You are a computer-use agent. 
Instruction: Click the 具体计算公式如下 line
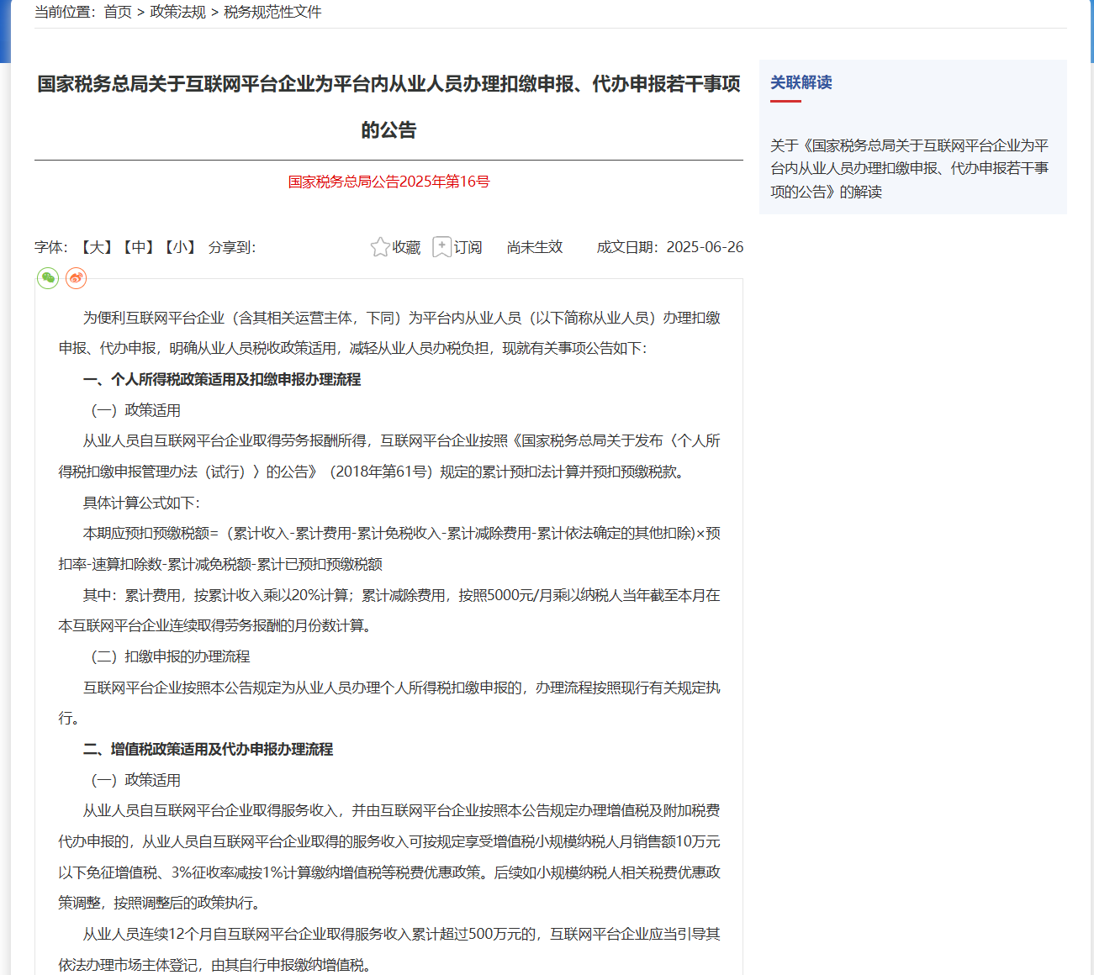pyautogui.click(x=141, y=503)
